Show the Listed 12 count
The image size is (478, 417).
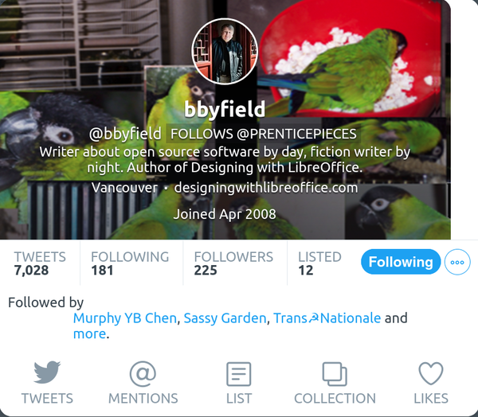(319, 263)
